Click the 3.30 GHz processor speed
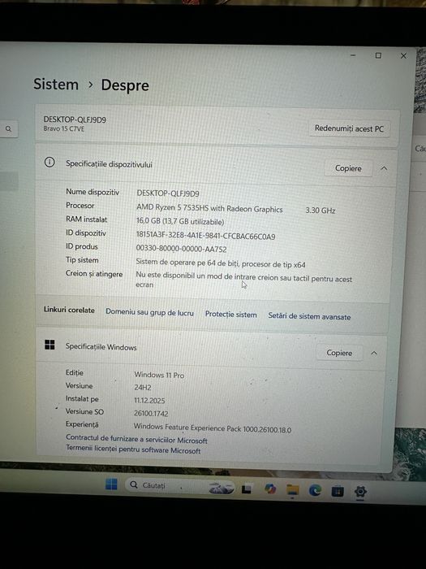Screen dimensions: 426x569 (x=321, y=210)
